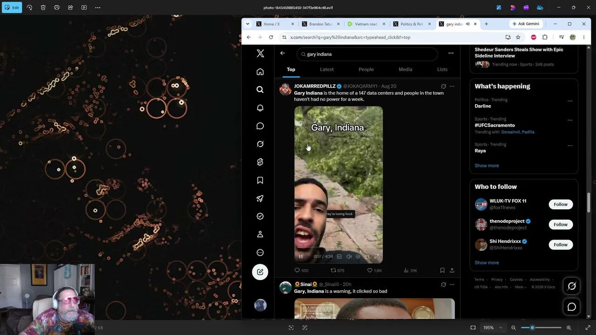This screenshot has height=335, width=596.
Task: Open Designer icon in Photos title bar
Action: point(513,7)
